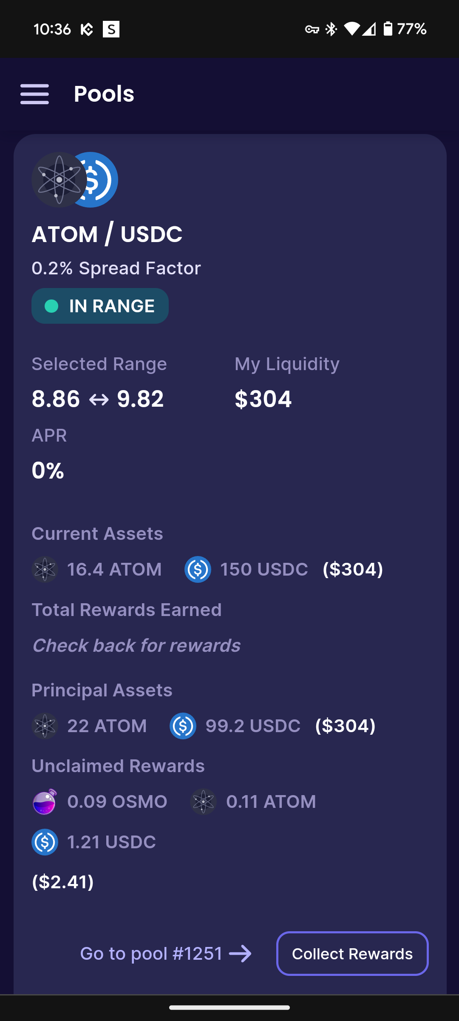Tap the OSMO icon in Unclaimed Rewards
459x1021 pixels.
[45, 802]
